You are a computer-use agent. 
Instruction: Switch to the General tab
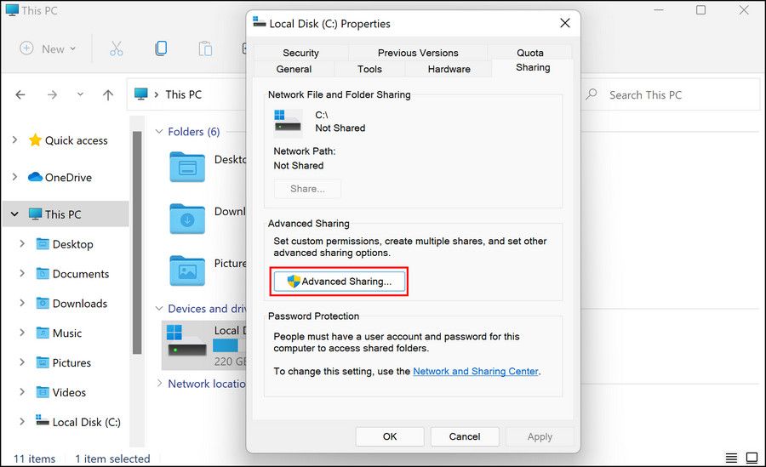(294, 69)
